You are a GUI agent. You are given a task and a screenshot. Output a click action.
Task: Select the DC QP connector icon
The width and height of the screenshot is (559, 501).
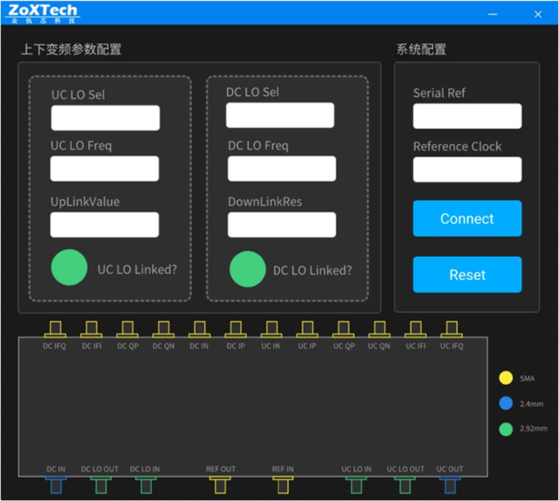[127, 329]
